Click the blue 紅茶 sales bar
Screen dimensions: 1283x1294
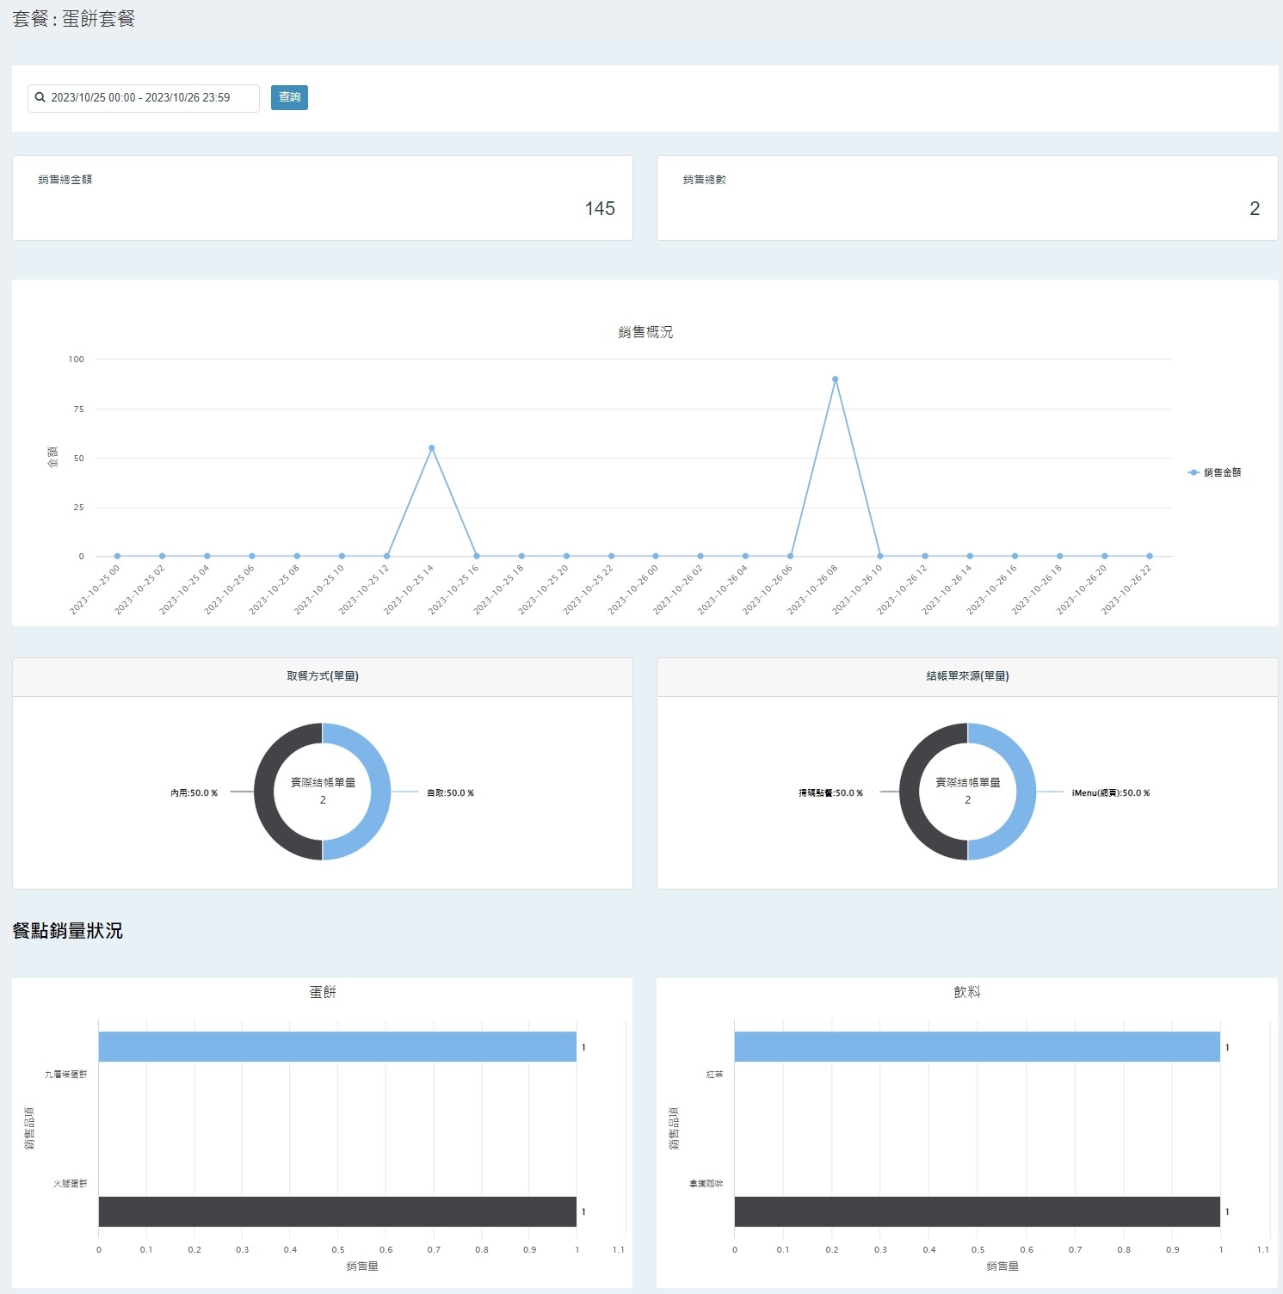(977, 1046)
